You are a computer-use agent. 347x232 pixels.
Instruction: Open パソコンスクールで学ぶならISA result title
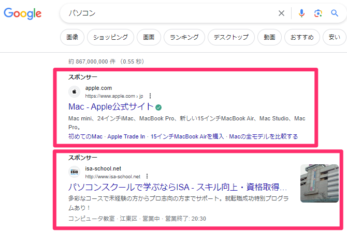click(178, 187)
